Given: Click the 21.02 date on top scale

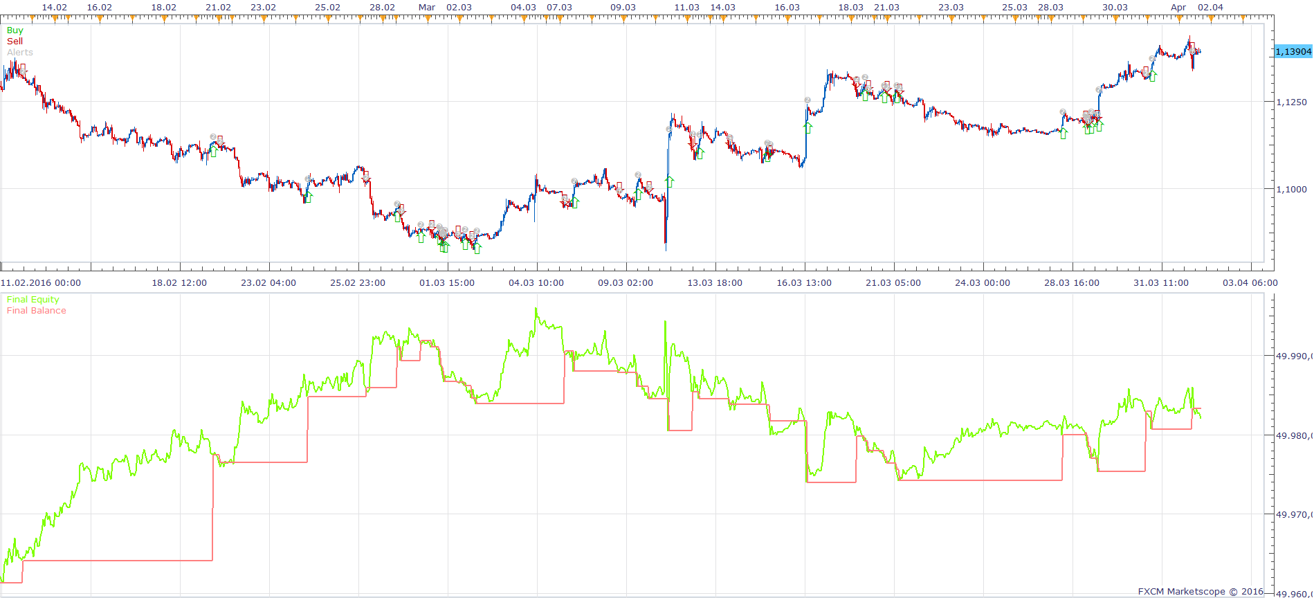Looking at the screenshot, I should (x=219, y=8).
